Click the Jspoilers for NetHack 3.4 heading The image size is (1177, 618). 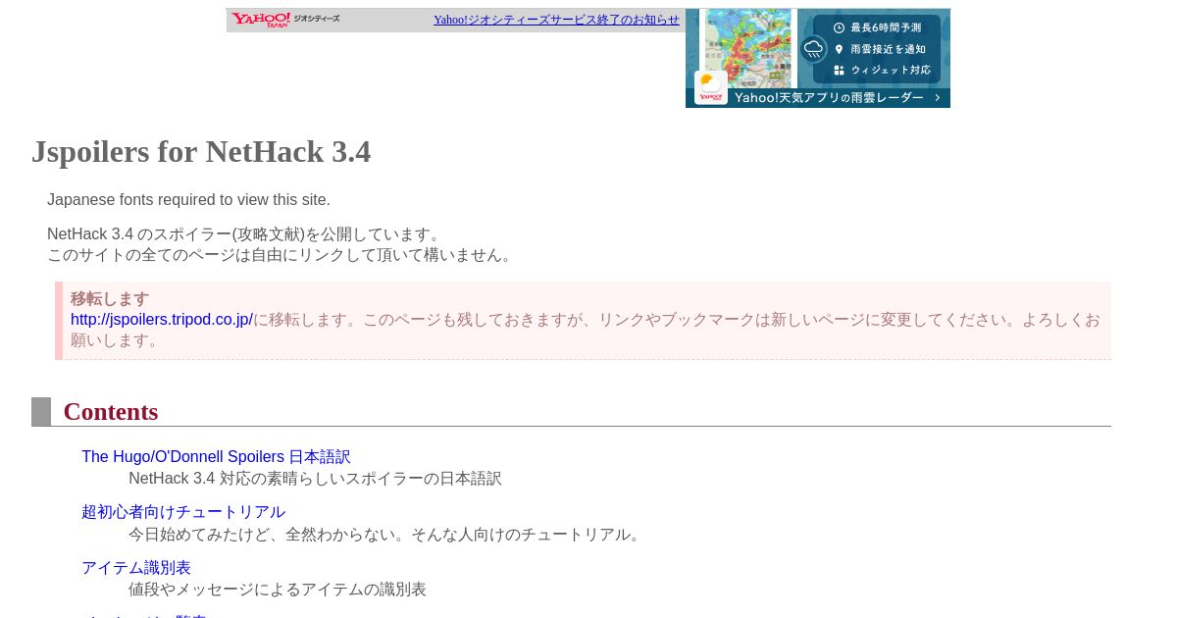coord(201,152)
